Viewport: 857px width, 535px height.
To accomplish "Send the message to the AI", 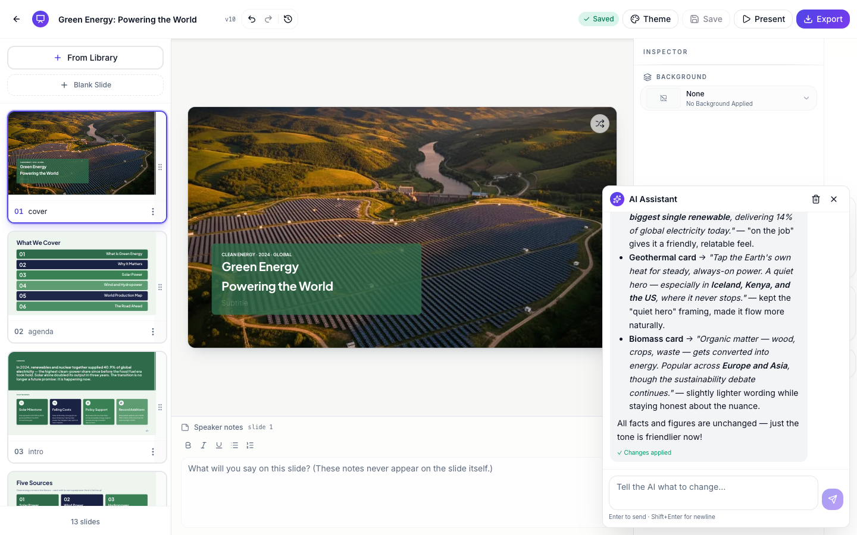I will pyautogui.click(x=833, y=499).
